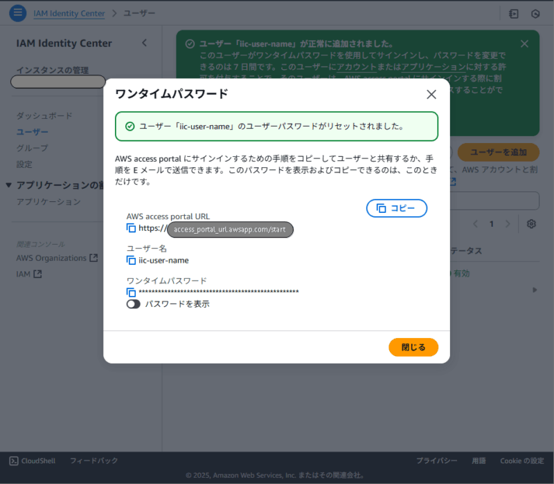Viewport: 554px width, 484px height.
Task: Click the external link icon beside AWS Organizations
Action: pyautogui.click(x=93, y=258)
